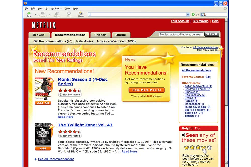Open the Go menu
251x167 pixels.
pos(47,8)
